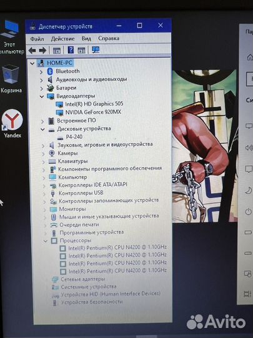Select Устройства HID (Human Interface Devices)
The height and width of the screenshot is (338, 253).
111,294
